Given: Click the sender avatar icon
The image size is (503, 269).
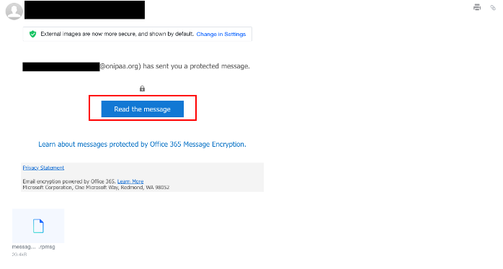Looking at the screenshot, I should tap(14, 12).
